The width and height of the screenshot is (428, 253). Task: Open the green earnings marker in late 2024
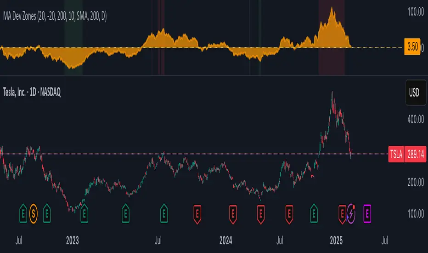point(314,213)
